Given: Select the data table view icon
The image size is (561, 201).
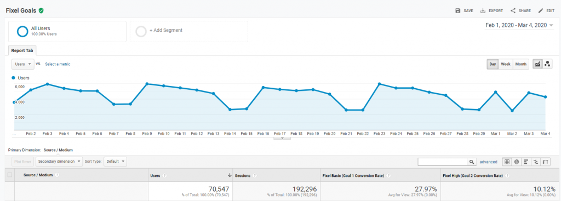Looking at the screenshot, I should point(507,162).
